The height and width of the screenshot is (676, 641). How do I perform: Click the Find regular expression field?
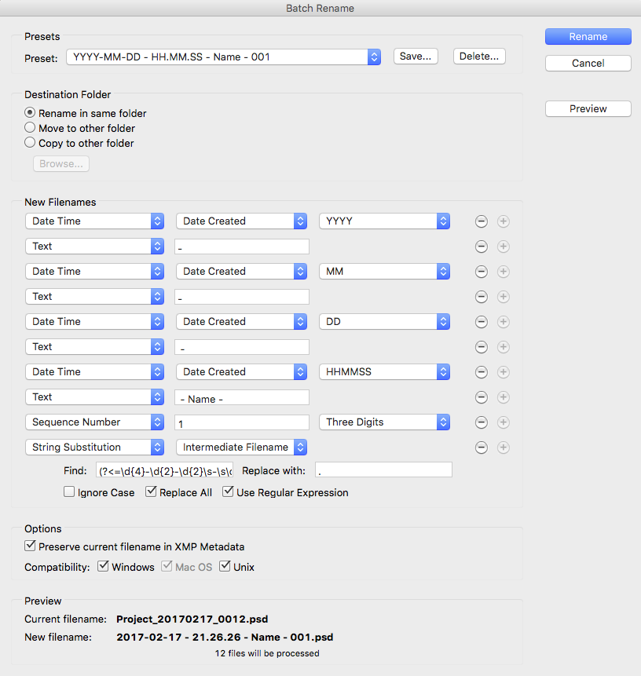click(x=163, y=470)
